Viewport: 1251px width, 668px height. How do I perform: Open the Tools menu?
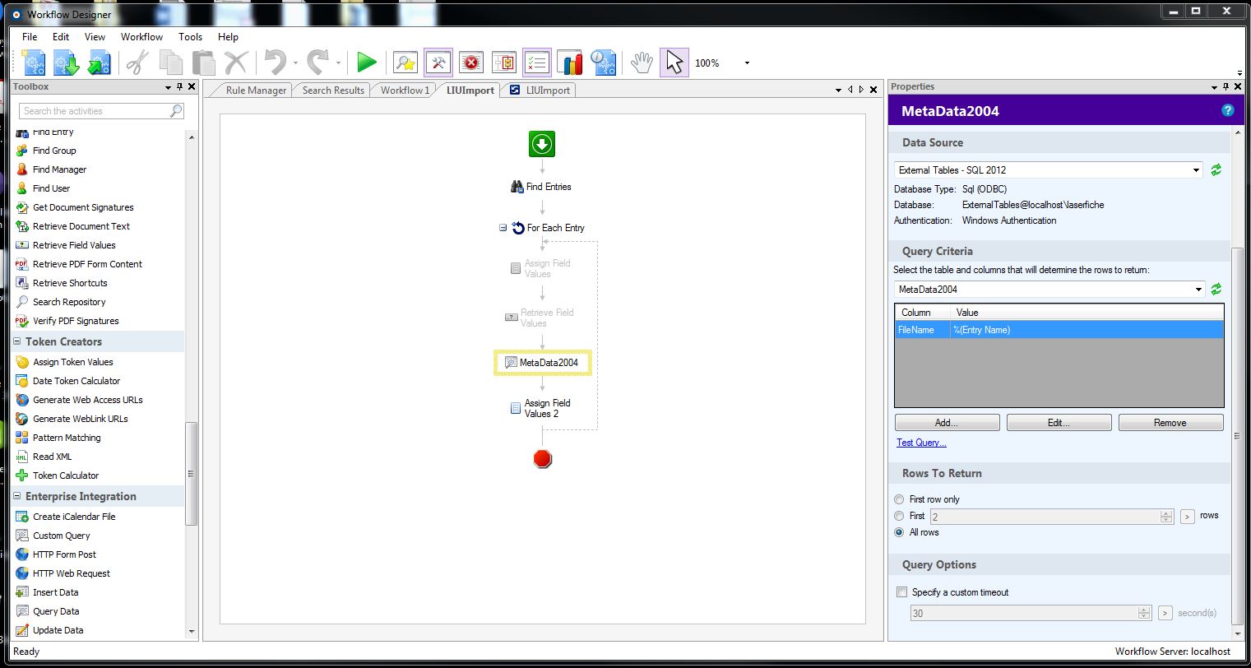tap(190, 37)
